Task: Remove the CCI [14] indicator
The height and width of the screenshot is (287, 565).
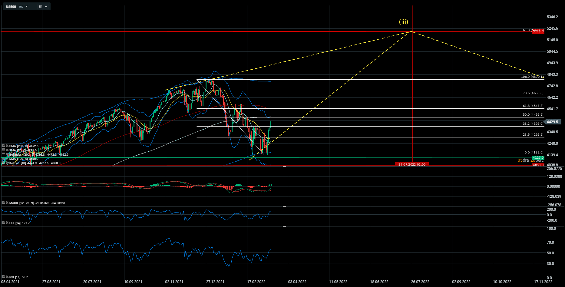Action: [7, 223]
